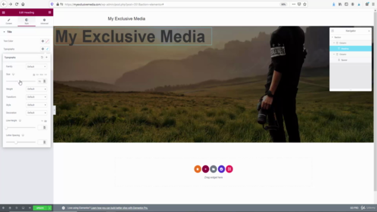Toggle the Typography edit pencil icon

(47, 49)
